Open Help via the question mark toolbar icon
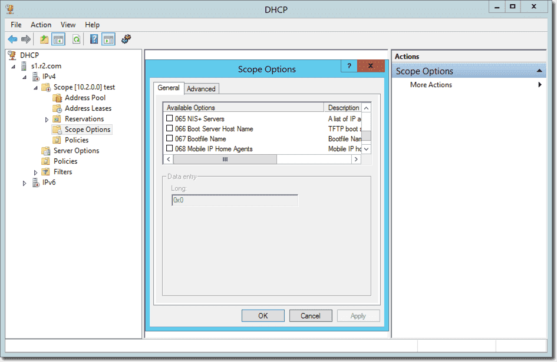Viewport: 557px width, 362px height. [94, 39]
